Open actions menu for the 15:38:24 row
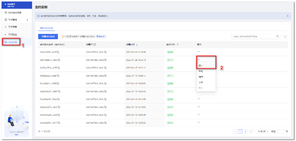 click(x=199, y=122)
